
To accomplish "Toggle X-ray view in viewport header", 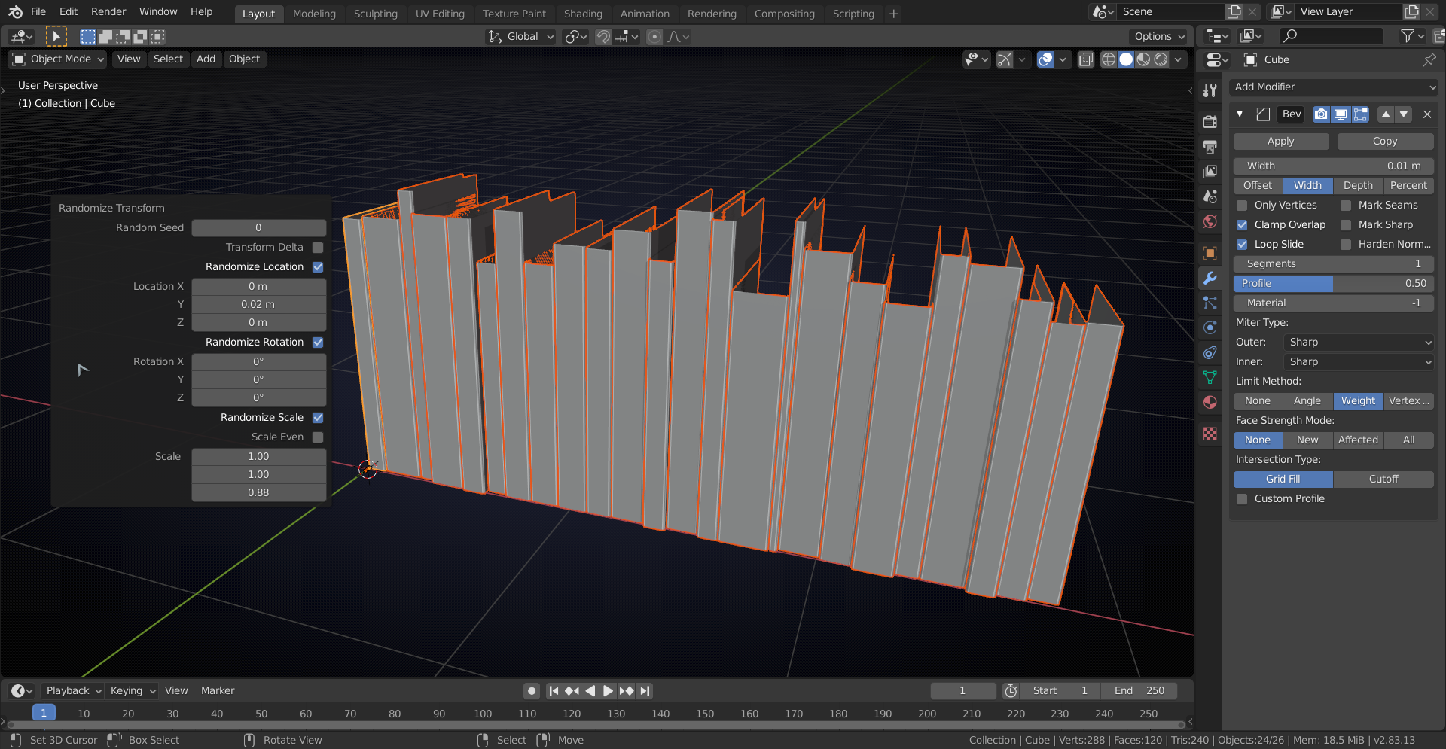I will tap(1085, 59).
